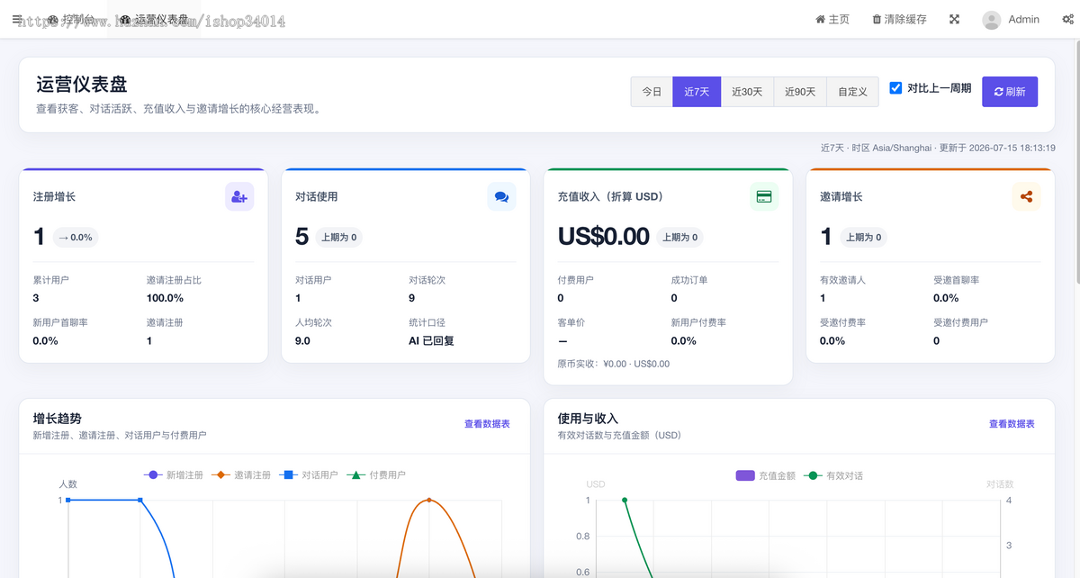The image size is (1080, 578).
Task: Click the 有效邀请人 label
Action: (842, 280)
